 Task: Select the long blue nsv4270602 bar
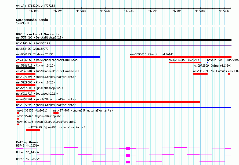click(124, 108)
